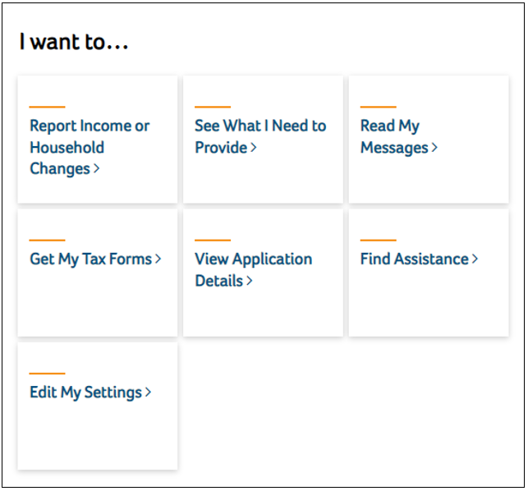528x491 pixels.
Task: Click the arrow beside Find Assistance
Action: click(x=475, y=259)
